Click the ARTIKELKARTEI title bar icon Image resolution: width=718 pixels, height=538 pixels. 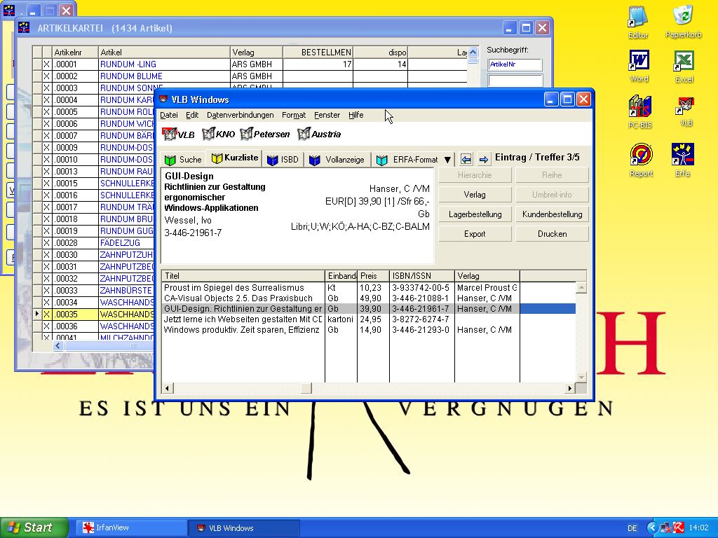[24, 28]
